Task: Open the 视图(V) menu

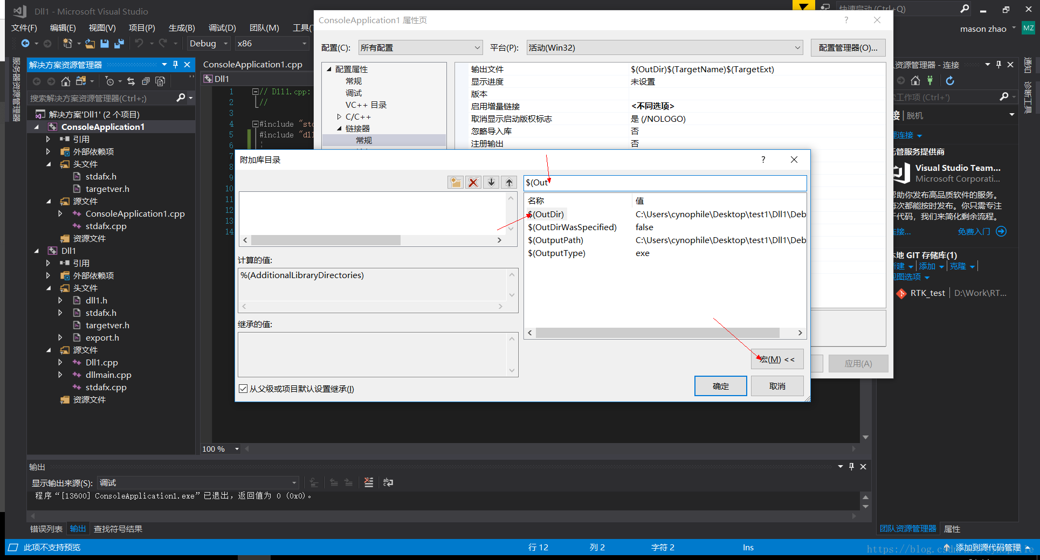Action: pos(102,27)
